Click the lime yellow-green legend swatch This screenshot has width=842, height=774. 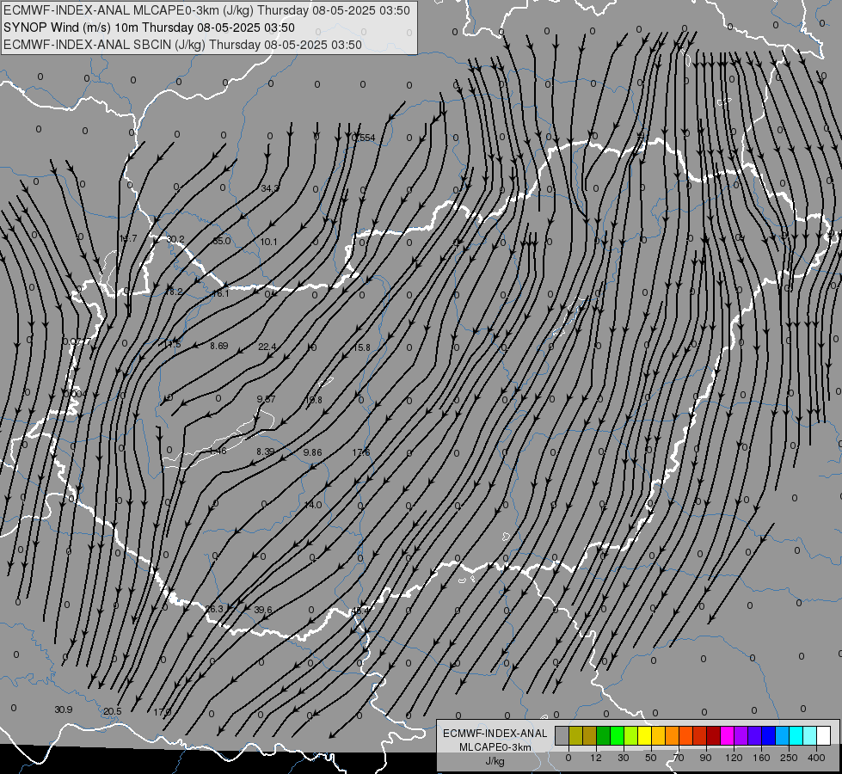pyautogui.click(x=631, y=735)
